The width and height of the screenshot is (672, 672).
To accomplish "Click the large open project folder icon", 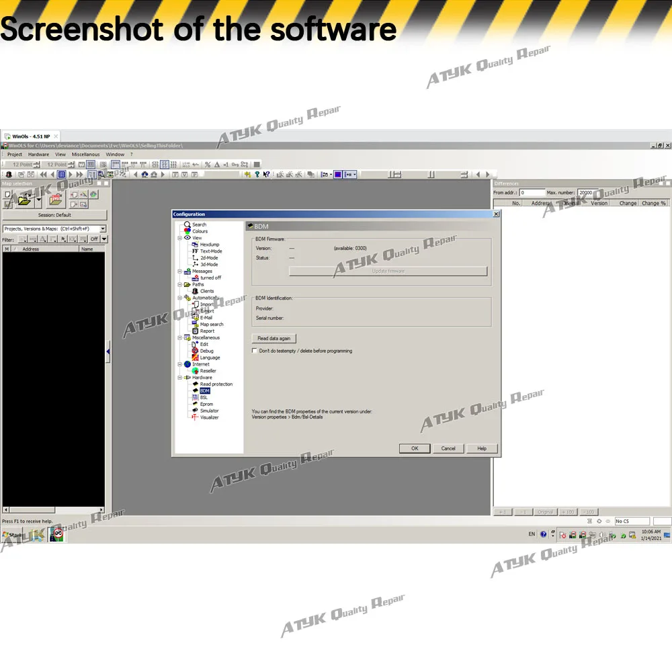I will (x=25, y=200).
